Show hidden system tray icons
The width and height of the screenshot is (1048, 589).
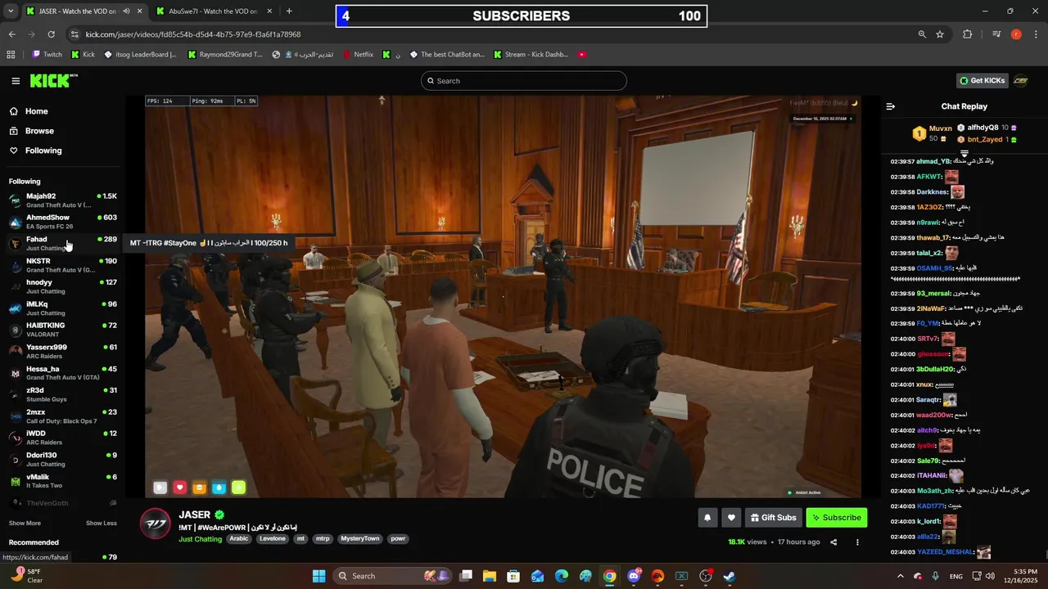[x=901, y=576]
